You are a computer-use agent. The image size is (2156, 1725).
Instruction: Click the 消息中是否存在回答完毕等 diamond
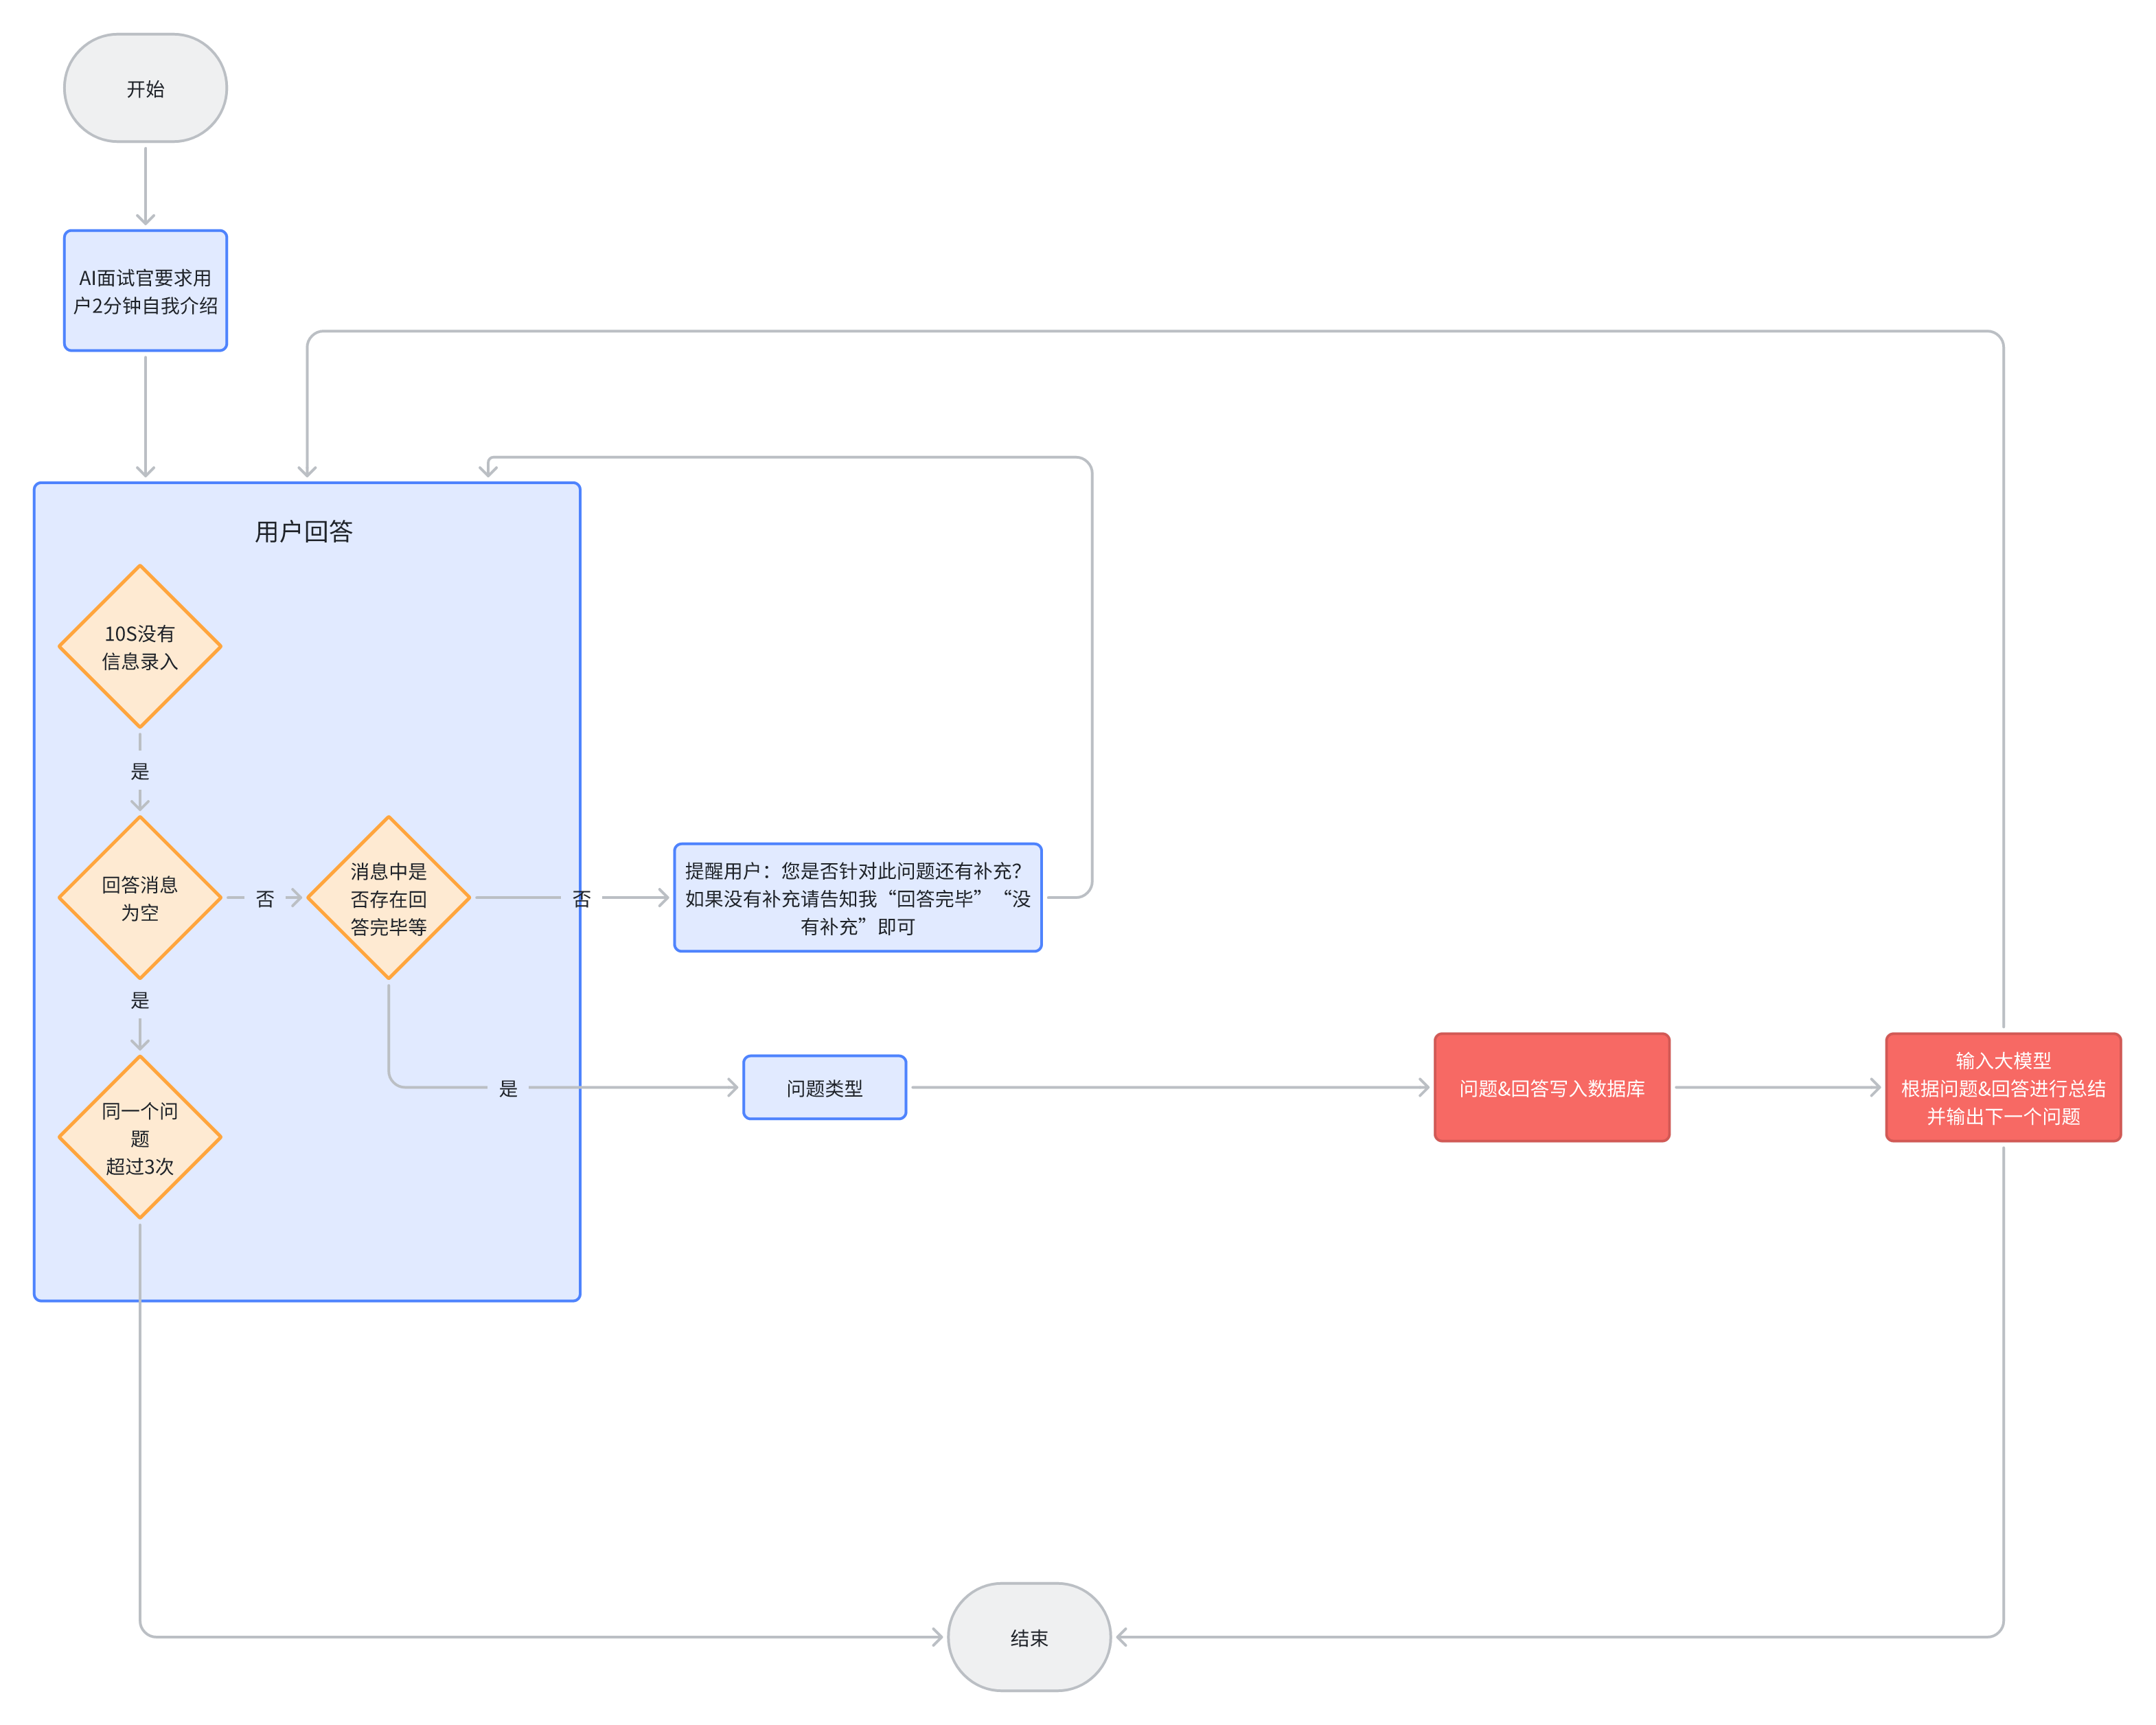tap(388, 898)
